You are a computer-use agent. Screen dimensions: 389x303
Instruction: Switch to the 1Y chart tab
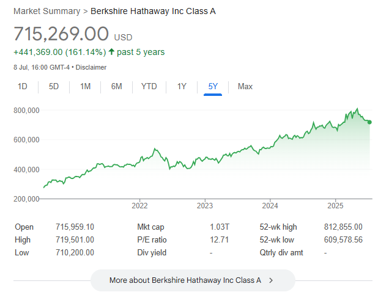point(182,87)
